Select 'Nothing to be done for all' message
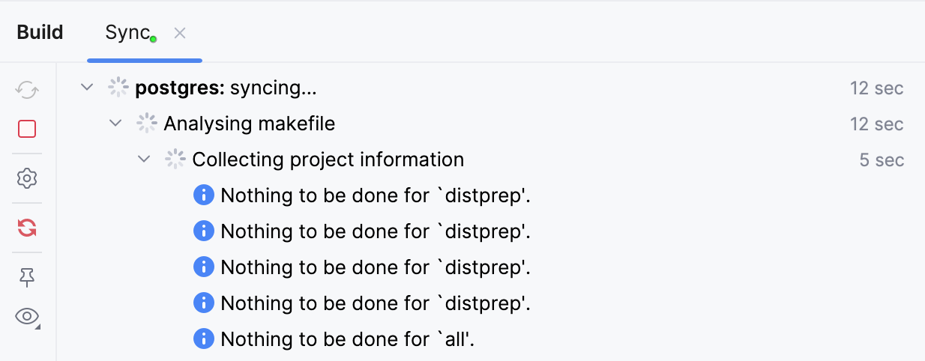Image resolution: width=925 pixels, height=361 pixels. point(348,339)
